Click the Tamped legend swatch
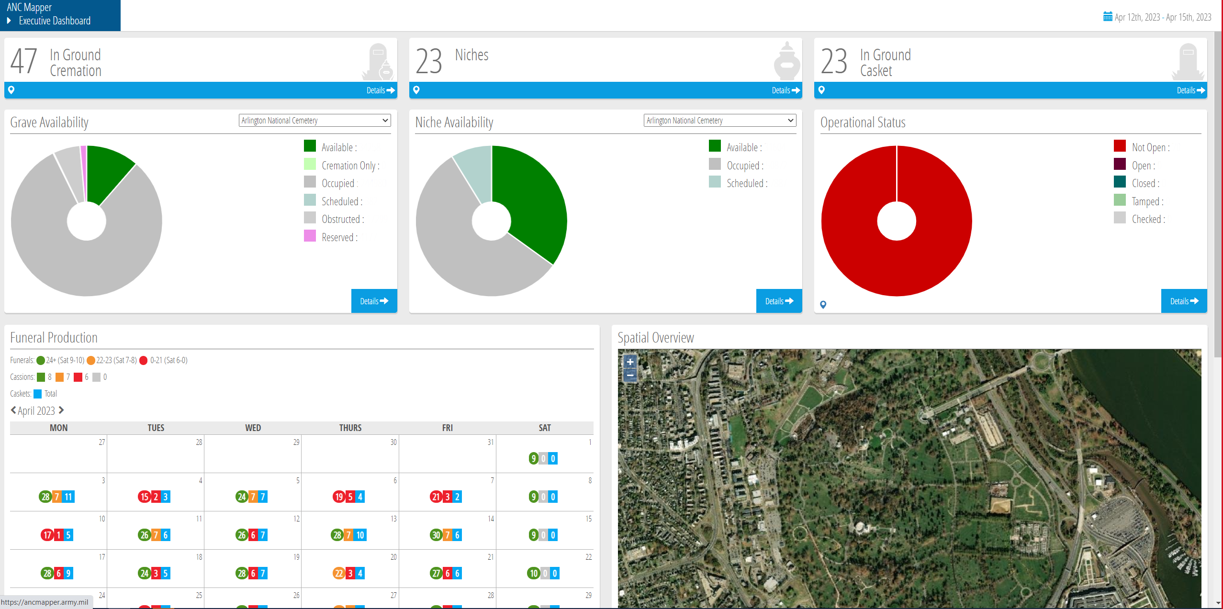Image resolution: width=1223 pixels, height=609 pixels. 1120,200
